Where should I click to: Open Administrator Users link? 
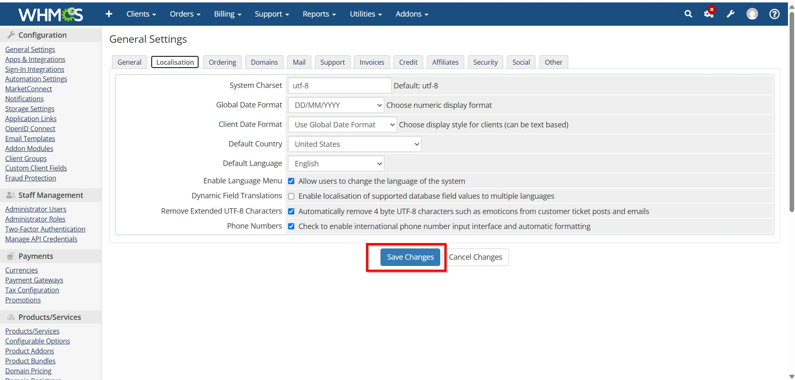pos(36,209)
